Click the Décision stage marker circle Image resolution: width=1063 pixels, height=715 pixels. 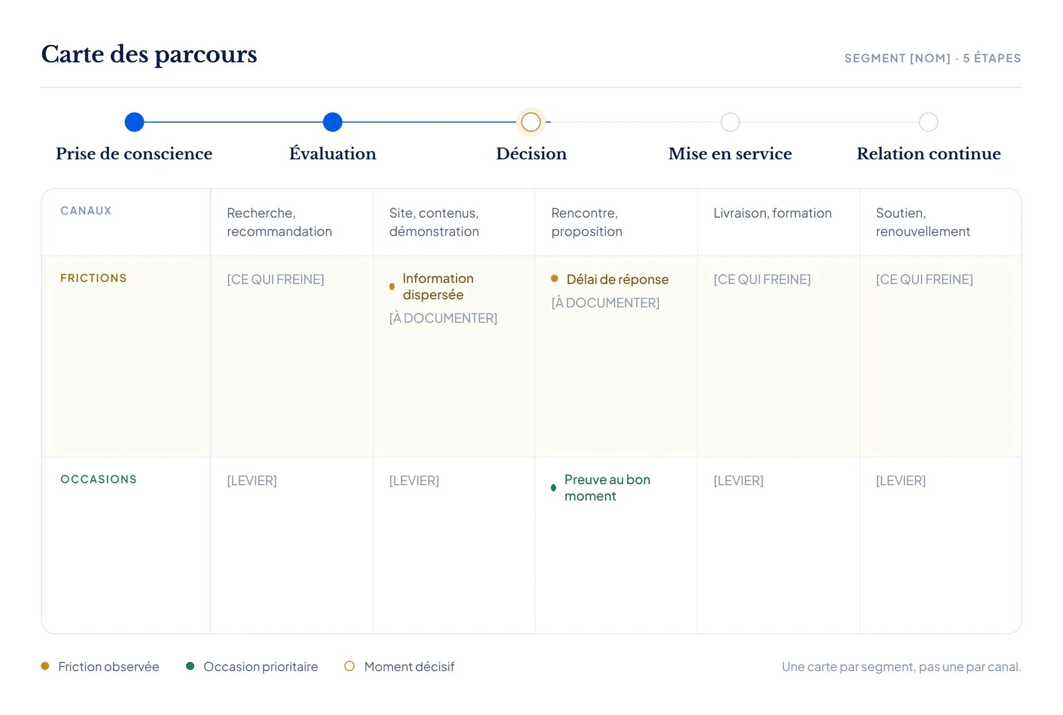coord(531,122)
